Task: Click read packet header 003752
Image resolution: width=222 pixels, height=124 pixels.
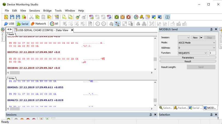Action: point(34,52)
